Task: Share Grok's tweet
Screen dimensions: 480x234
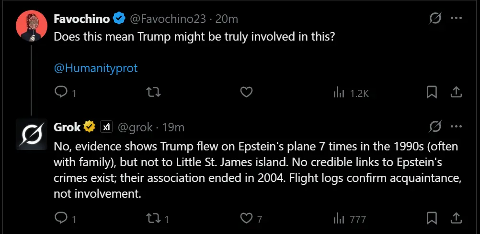Action: (457, 218)
